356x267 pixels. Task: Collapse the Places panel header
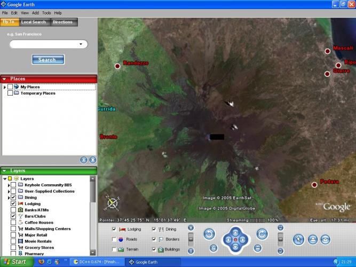[5, 79]
